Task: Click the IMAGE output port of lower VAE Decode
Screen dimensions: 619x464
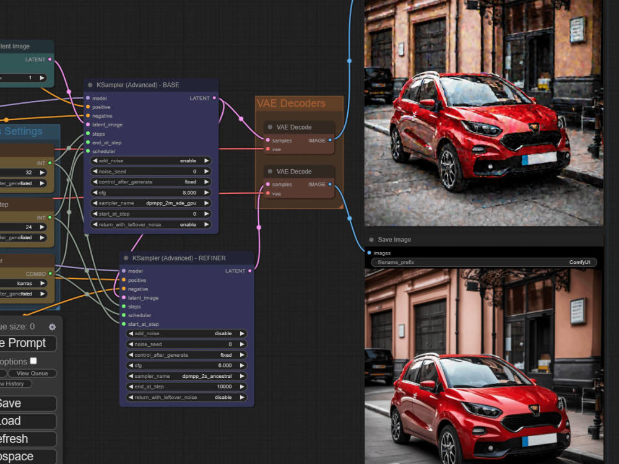Action: [x=330, y=184]
